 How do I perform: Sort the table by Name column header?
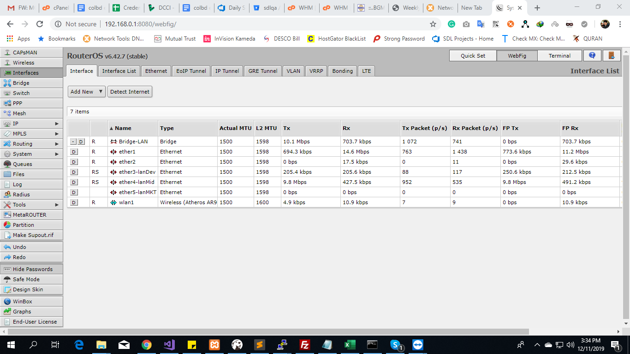tap(123, 128)
